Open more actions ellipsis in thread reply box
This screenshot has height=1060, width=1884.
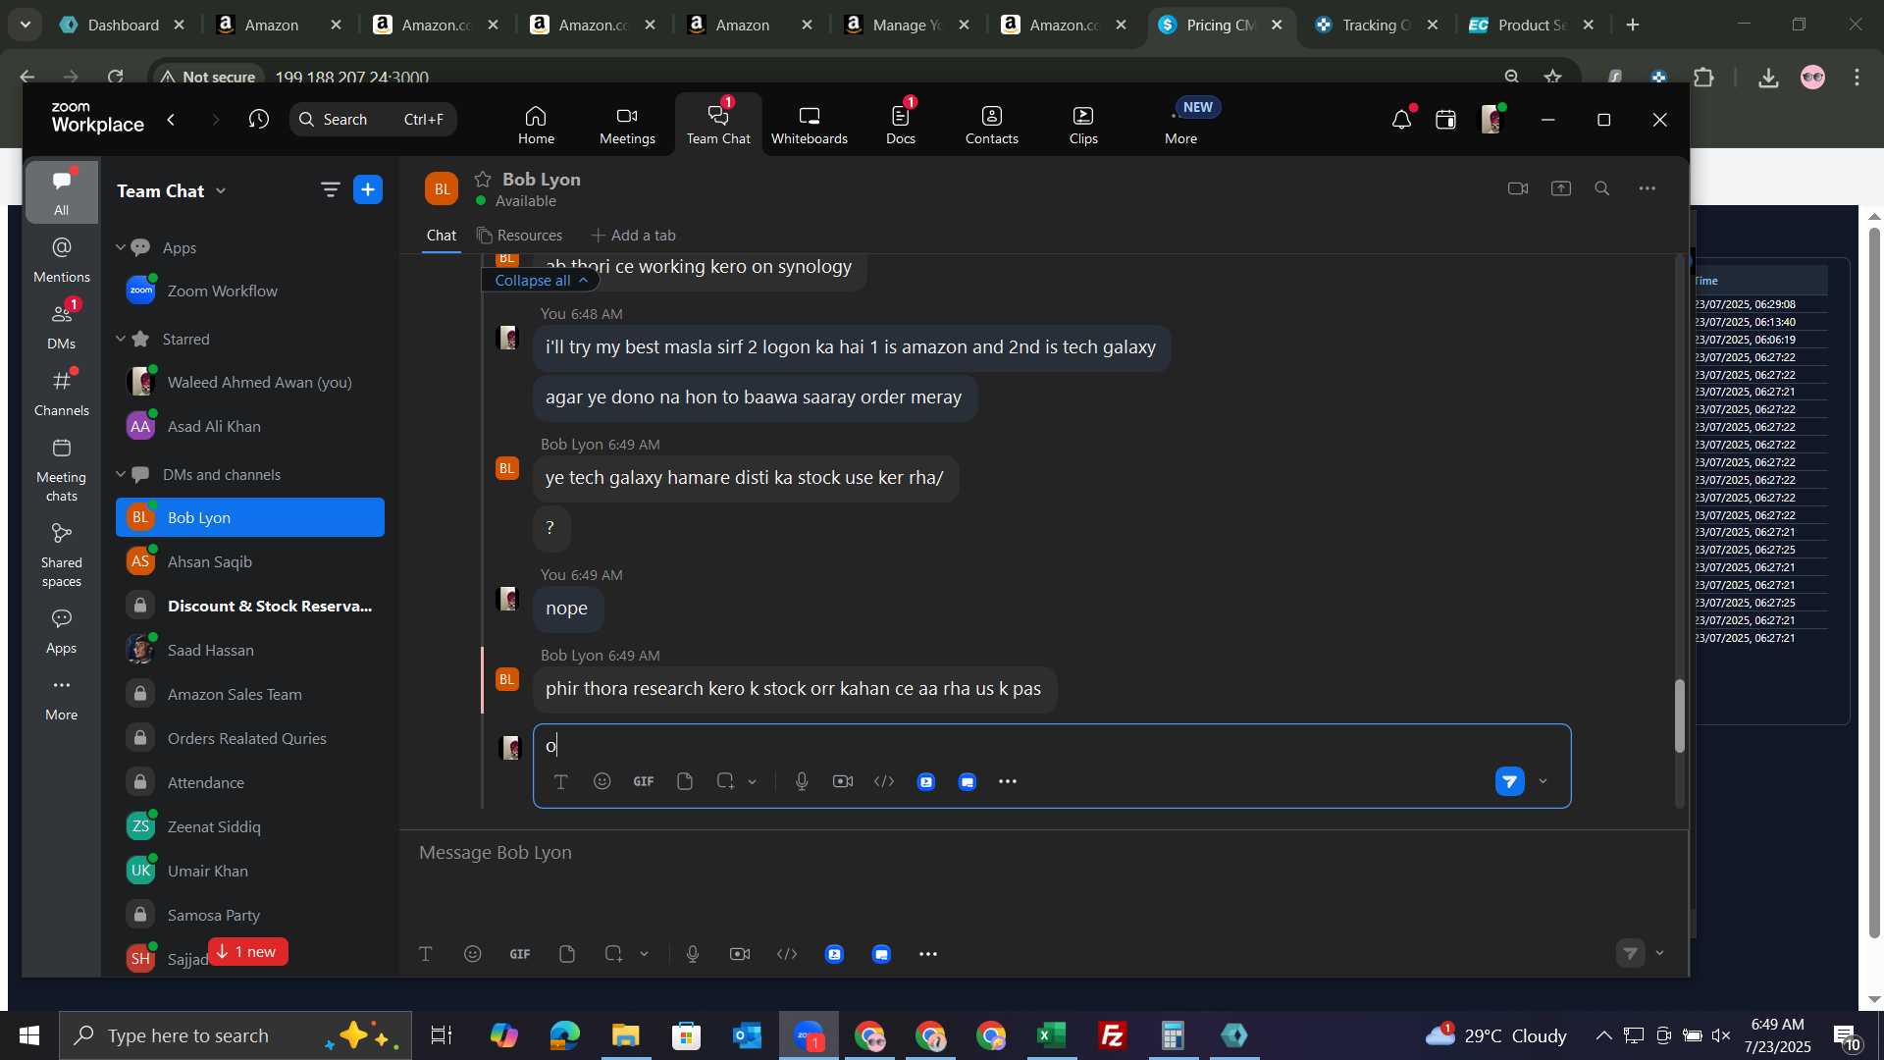pyautogui.click(x=1008, y=781)
